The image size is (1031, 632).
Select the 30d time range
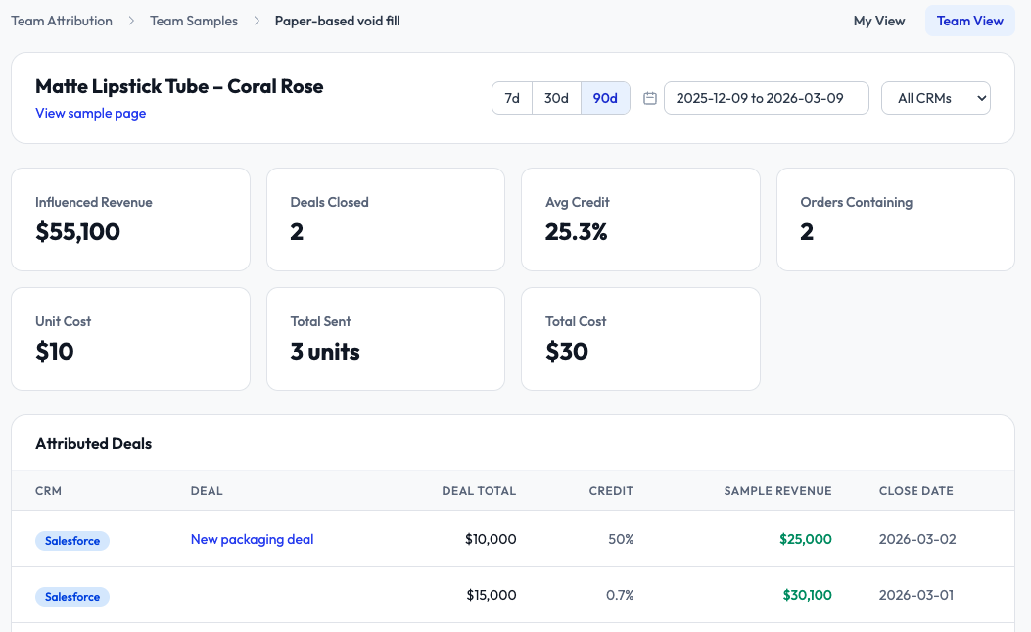[x=556, y=98]
